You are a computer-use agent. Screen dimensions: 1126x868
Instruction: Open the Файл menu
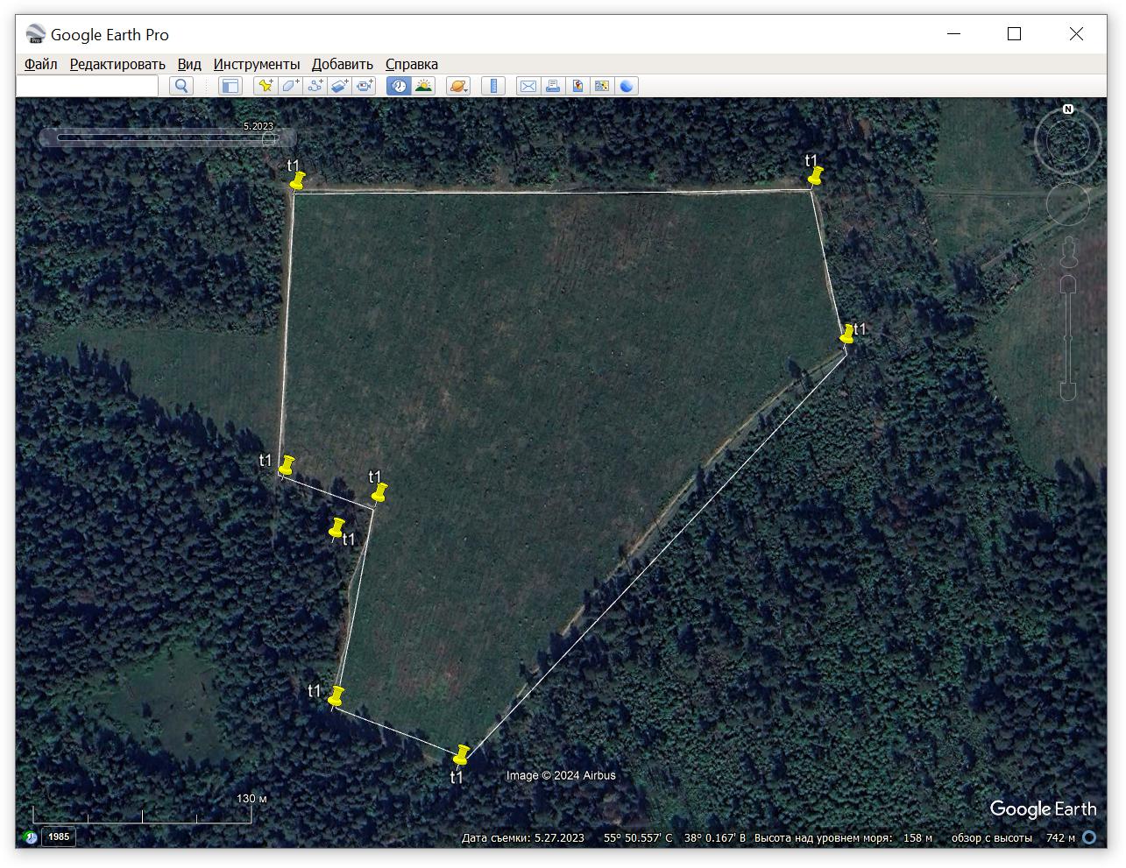point(41,64)
